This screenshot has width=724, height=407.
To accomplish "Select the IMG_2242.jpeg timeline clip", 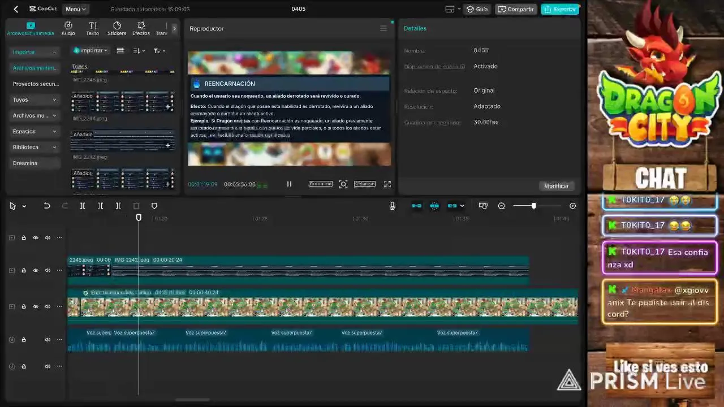I will (320, 270).
